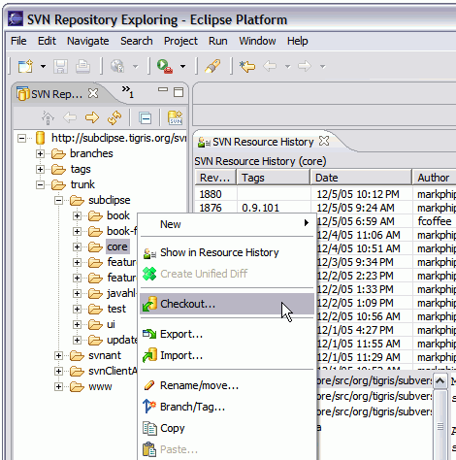Click the Run external tools icon
Viewport: 456px width, 460px height.
[x=165, y=66]
